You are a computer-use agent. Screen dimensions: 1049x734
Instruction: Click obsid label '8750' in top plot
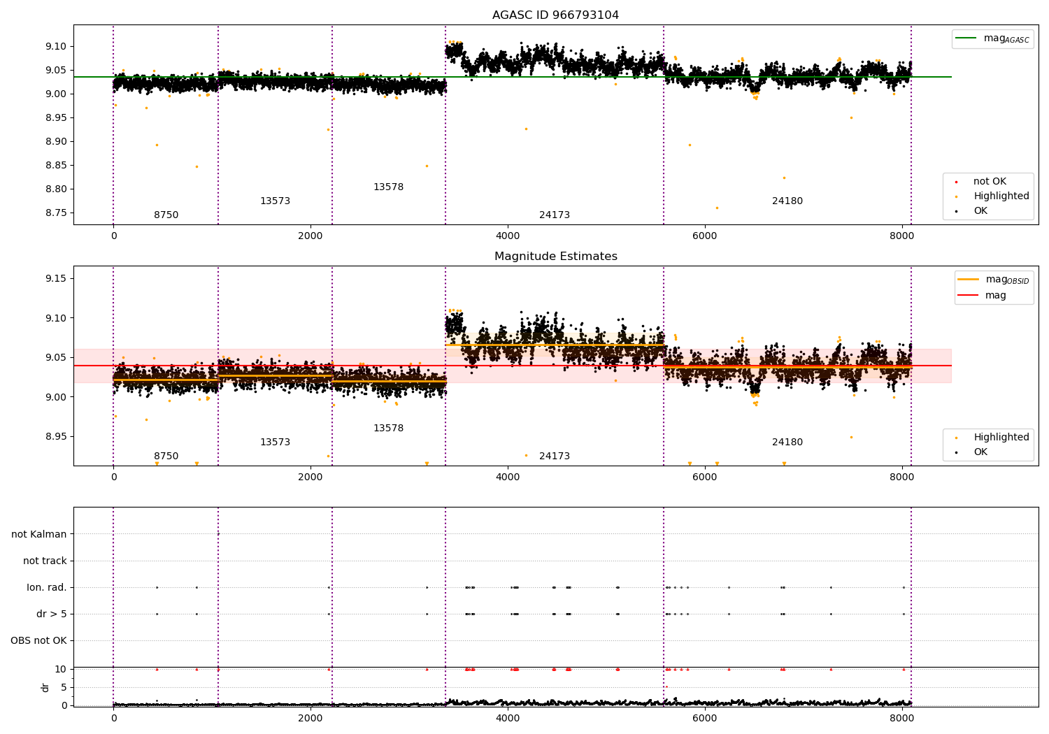tap(166, 215)
